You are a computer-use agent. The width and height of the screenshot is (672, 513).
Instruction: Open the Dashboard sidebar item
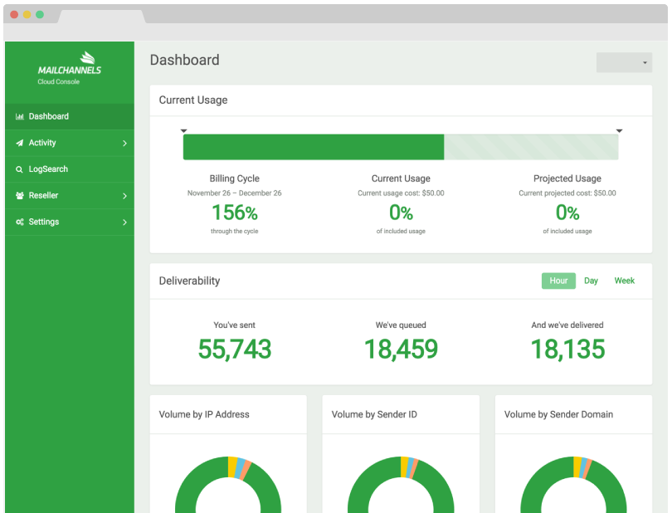[70, 117]
